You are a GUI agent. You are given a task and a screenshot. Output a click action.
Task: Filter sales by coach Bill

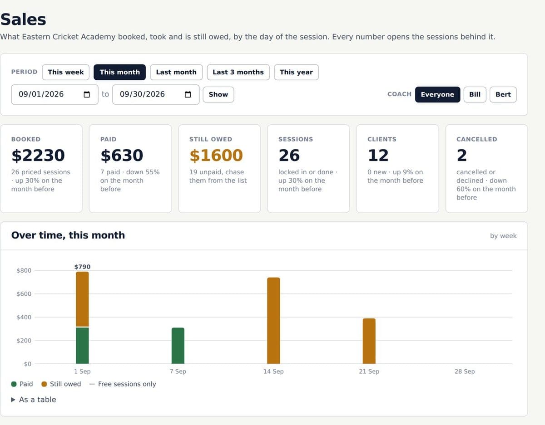click(x=475, y=94)
